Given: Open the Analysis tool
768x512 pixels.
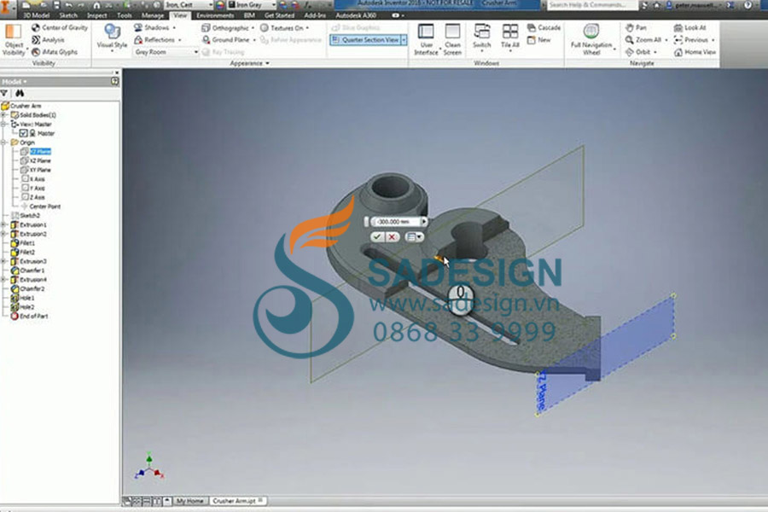Looking at the screenshot, I should coord(48,40).
